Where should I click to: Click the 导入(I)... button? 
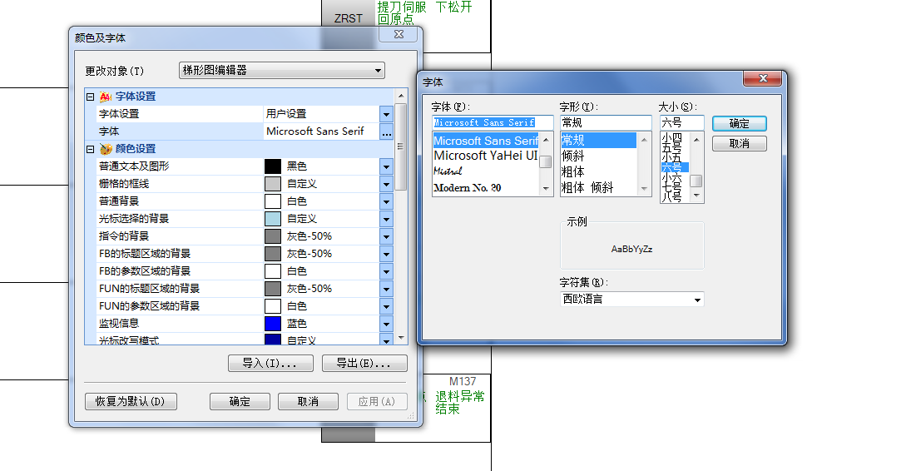(x=270, y=364)
